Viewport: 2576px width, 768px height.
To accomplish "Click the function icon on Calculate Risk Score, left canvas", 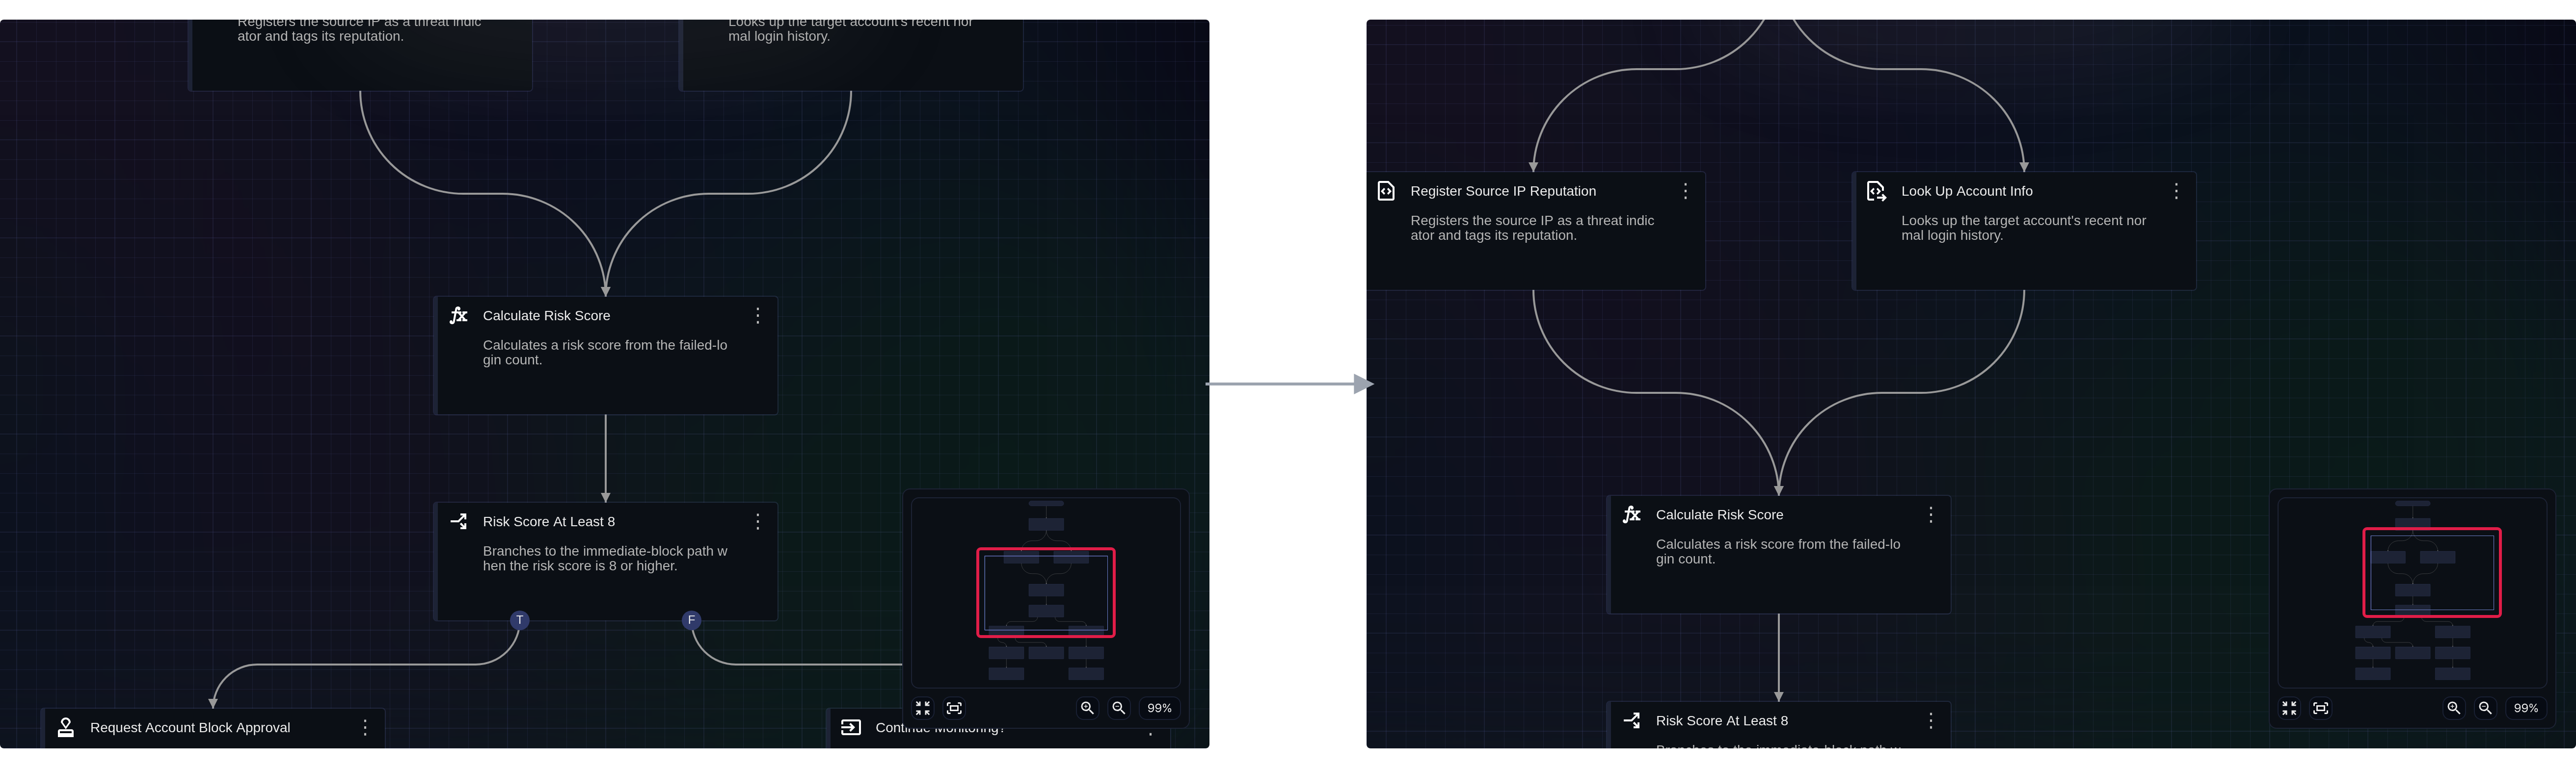I will point(459,316).
